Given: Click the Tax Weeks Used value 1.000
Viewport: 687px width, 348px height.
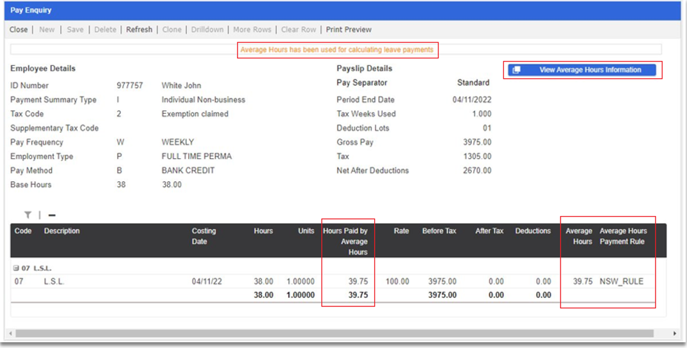Looking at the screenshot, I should [x=482, y=113].
